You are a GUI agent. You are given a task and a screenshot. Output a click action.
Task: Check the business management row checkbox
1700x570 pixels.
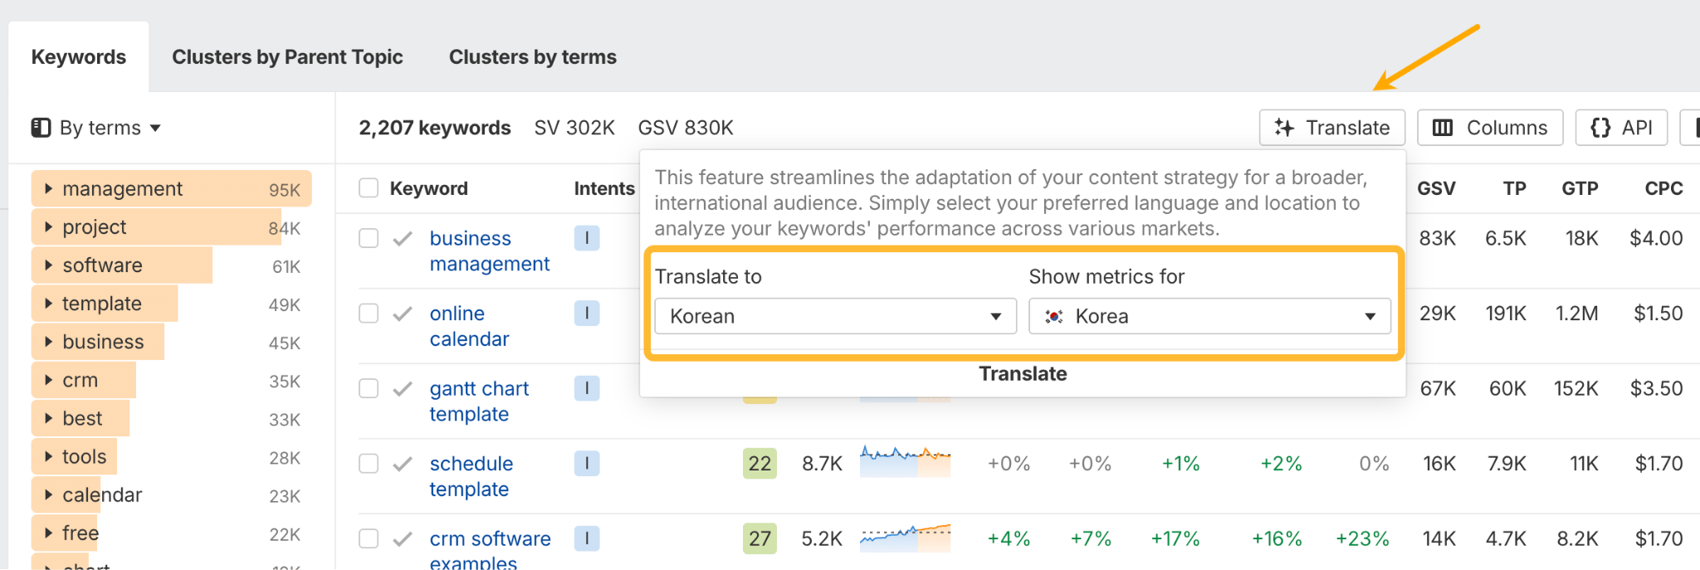coord(368,238)
